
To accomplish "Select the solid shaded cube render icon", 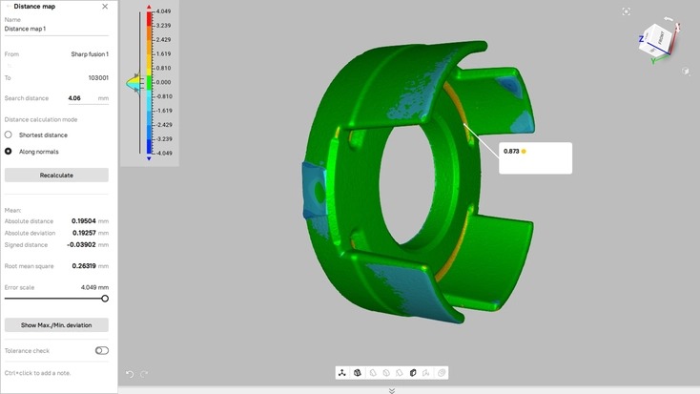I will pyautogui.click(x=413, y=373).
